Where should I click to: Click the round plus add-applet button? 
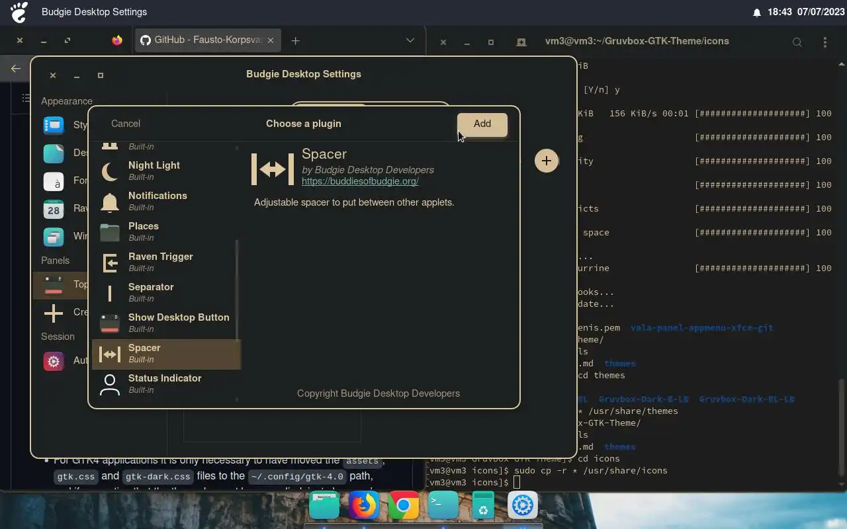547,161
